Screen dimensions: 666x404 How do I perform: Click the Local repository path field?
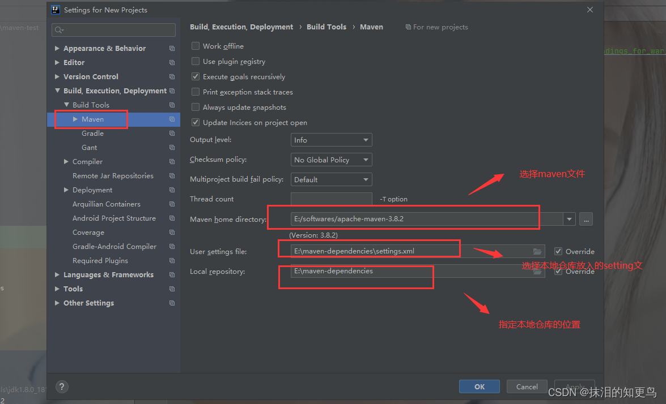tap(418, 271)
